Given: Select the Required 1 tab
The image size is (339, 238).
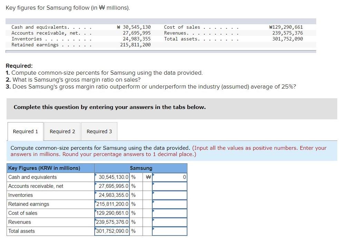Looking at the screenshot, I should [25, 131].
